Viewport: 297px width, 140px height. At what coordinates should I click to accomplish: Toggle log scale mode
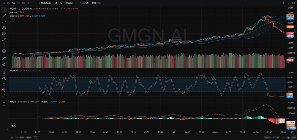click(288, 137)
